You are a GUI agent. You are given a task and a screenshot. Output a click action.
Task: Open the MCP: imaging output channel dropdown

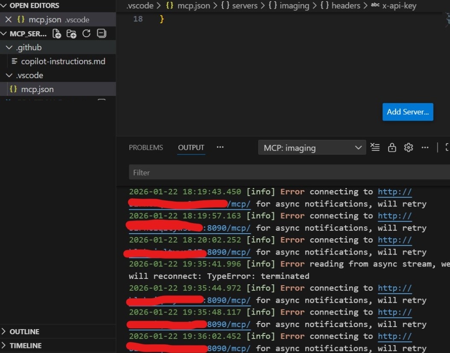coord(312,148)
